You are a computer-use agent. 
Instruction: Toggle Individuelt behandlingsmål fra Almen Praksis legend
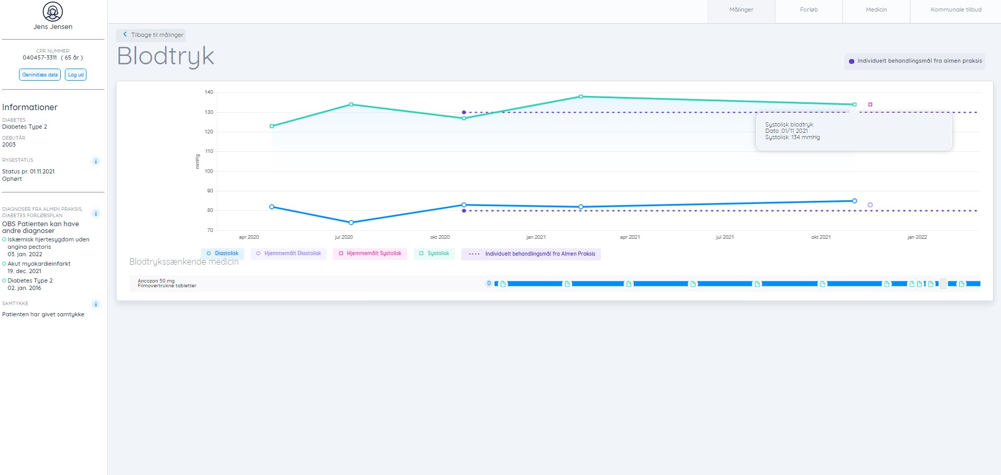pos(531,254)
